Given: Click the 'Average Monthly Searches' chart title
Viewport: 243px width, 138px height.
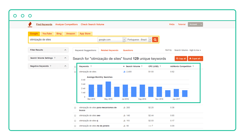Looking at the screenshot, I should [100, 77].
